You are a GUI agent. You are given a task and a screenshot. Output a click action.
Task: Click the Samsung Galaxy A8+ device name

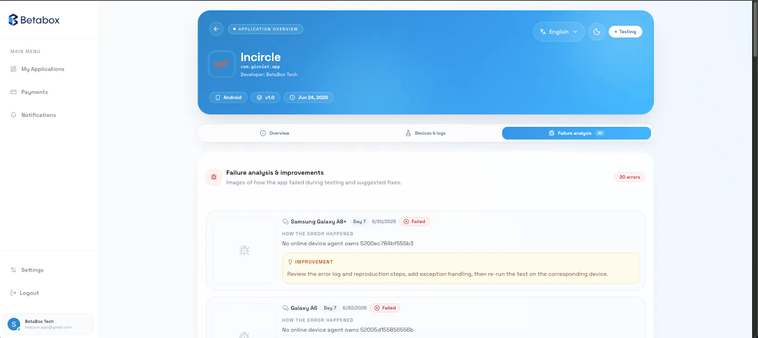pos(318,222)
